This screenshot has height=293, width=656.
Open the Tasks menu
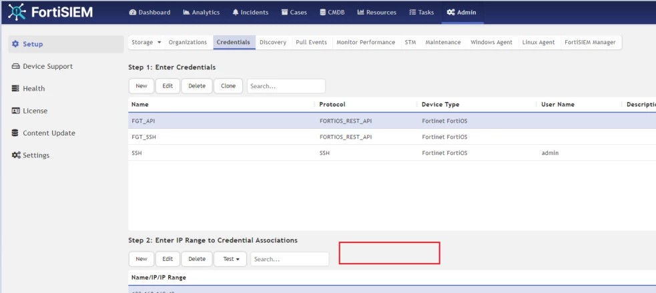click(421, 12)
